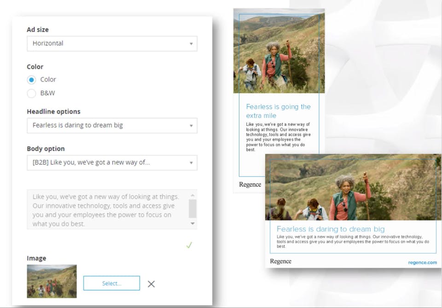Image resolution: width=442 pixels, height=308 pixels.
Task: Select the Color radio option
Action: click(x=31, y=80)
